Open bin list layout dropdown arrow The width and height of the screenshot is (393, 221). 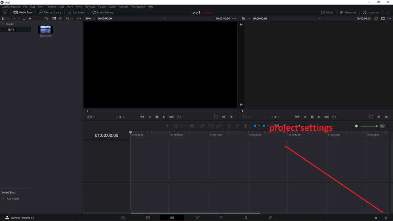point(8,19)
